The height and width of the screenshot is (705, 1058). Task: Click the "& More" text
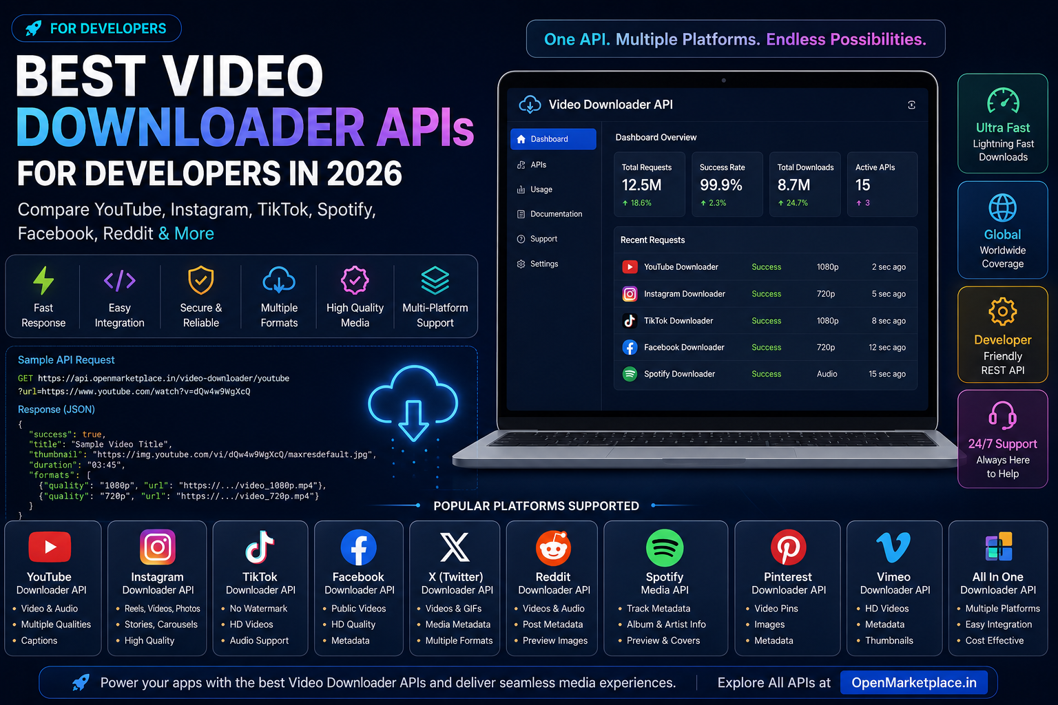(x=186, y=233)
